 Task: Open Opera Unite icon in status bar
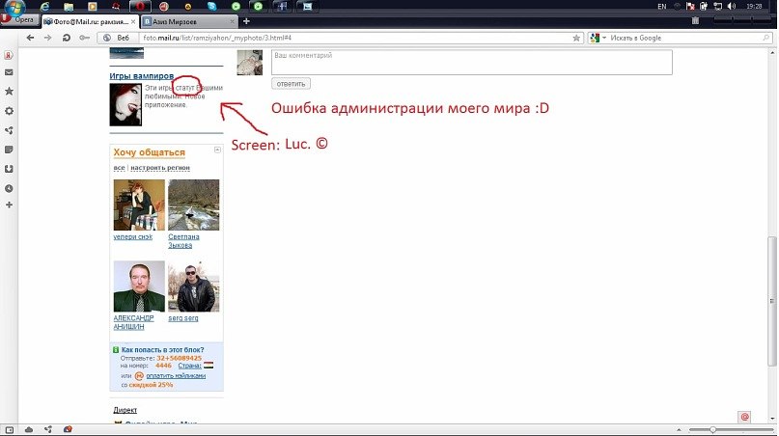tap(48, 429)
